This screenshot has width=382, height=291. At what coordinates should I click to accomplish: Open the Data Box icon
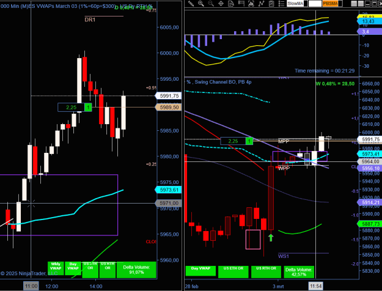(x=231, y=4)
